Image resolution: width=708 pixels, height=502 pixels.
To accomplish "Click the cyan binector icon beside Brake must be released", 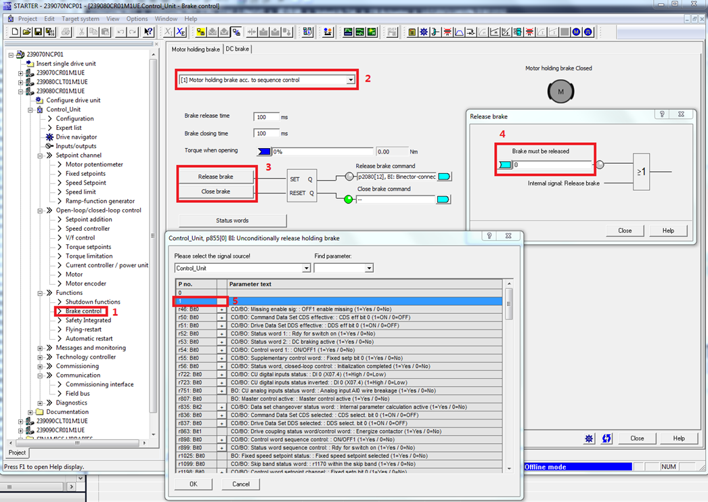I will tap(505, 164).
